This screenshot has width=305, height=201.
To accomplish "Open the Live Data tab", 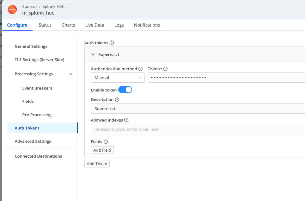I will 95,25.
